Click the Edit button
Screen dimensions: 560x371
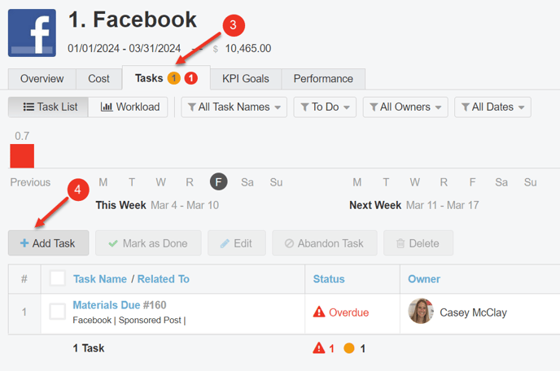click(x=237, y=243)
